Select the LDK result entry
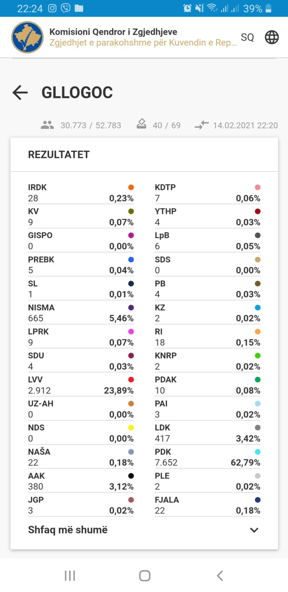This screenshot has width=288, height=592. tap(207, 433)
